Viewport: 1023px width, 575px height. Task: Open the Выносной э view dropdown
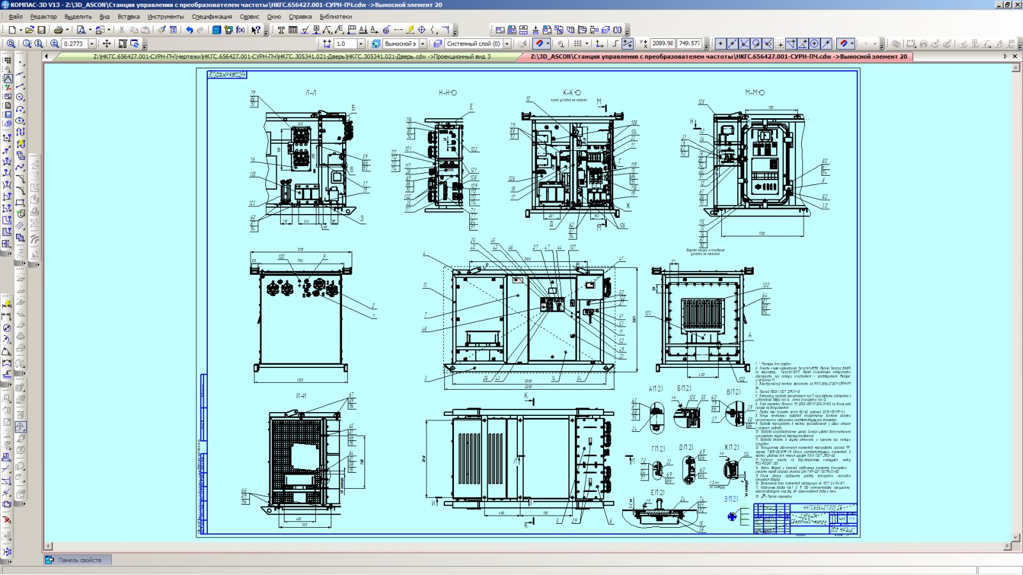pyautogui.click(x=422, y=44)
